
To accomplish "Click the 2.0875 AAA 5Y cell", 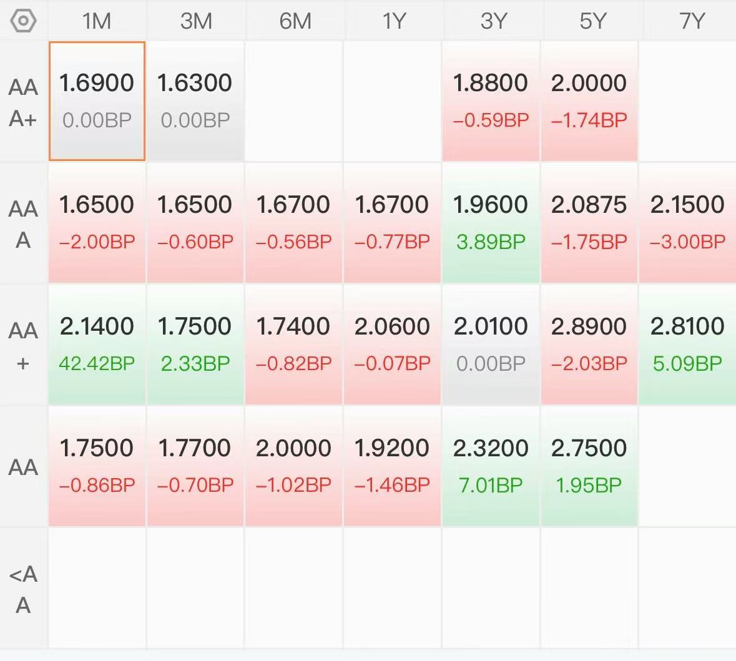I will pyautogui.click(x=589, y=223).
